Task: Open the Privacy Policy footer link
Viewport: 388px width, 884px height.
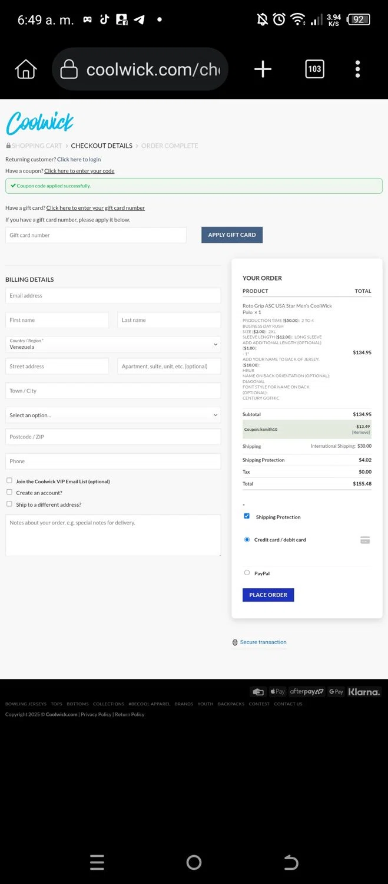Action: pos(96,714)
